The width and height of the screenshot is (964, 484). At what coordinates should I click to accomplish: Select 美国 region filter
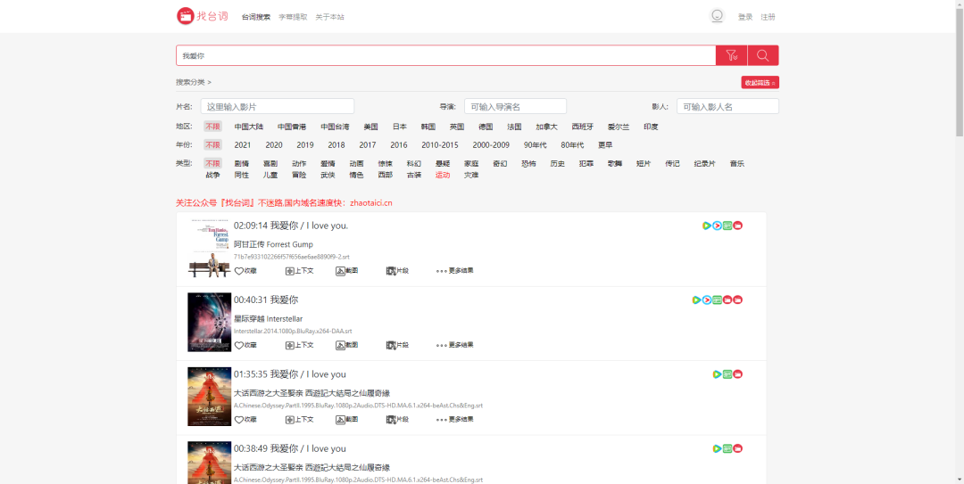370,127
